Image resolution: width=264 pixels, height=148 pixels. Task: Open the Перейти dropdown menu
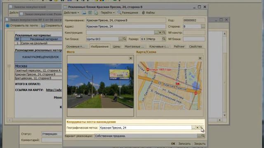[108, 13]
